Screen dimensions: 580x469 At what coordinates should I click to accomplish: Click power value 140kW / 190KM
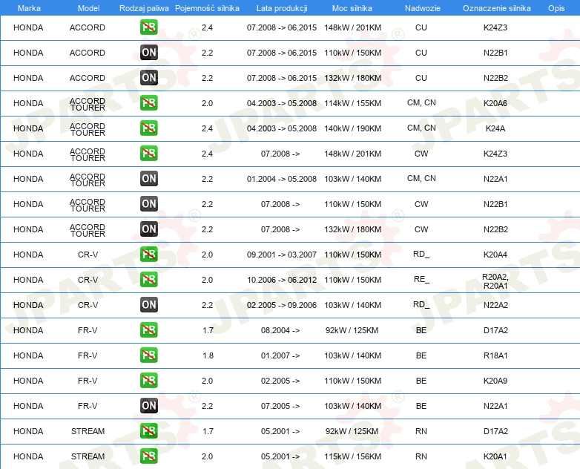point(352,128)
